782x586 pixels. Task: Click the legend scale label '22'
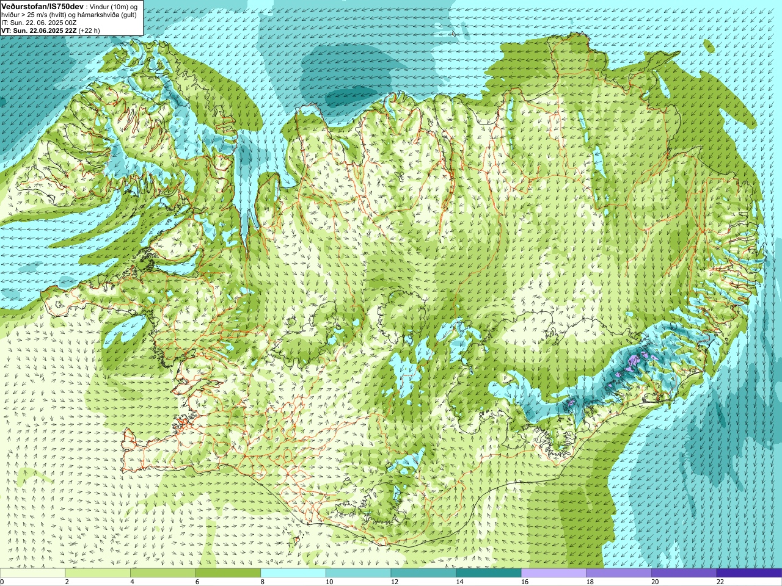[x=720, y=582]
